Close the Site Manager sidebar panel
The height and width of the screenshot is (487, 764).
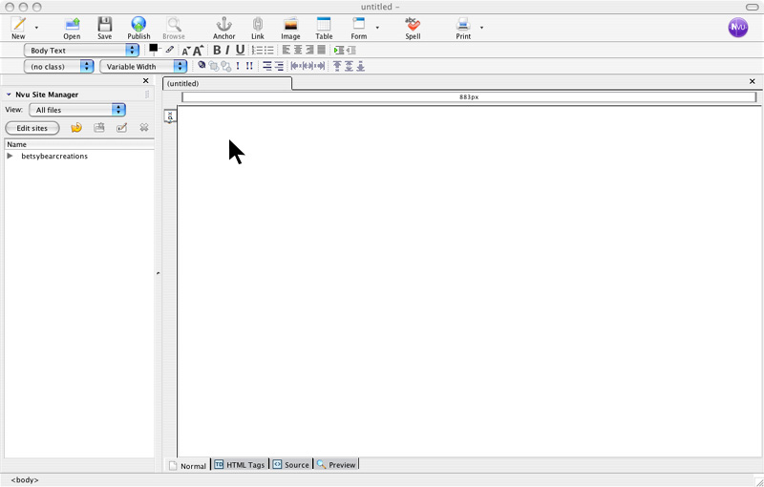pos(146,81)
